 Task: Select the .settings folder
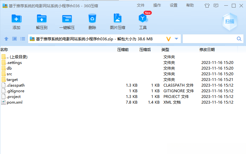(14, 63)
